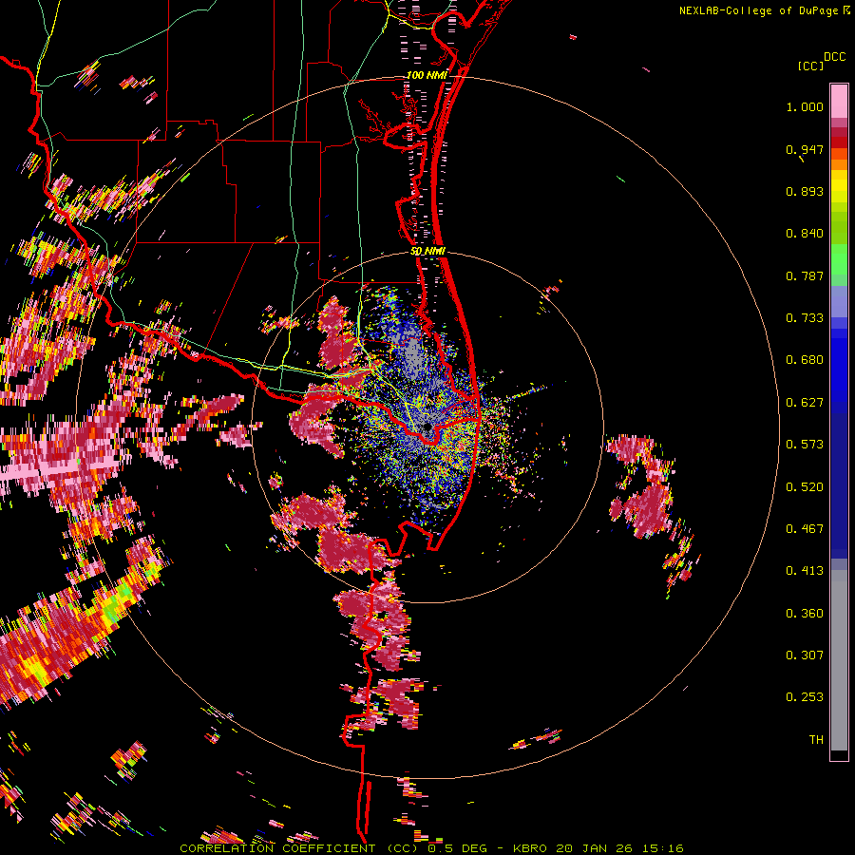
Task: Click the 0.733 scale value
Action: pyautogui.click(x=805, y=318)
